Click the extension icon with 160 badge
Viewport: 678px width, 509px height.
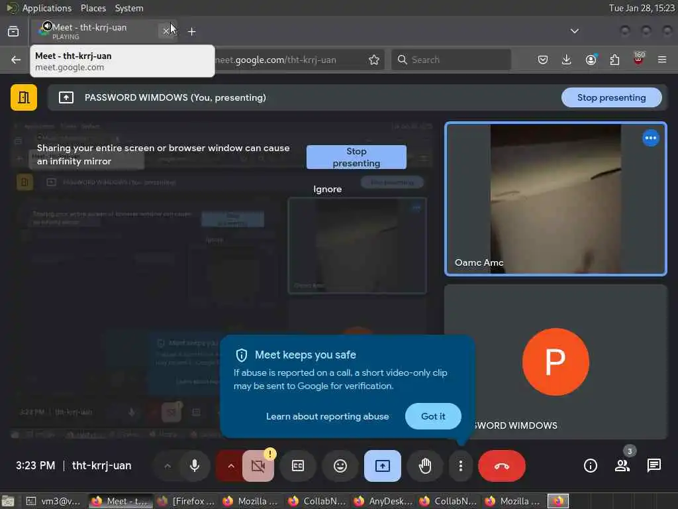click(638, 59)
